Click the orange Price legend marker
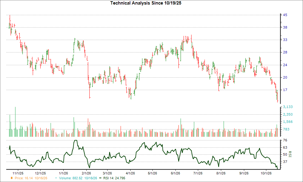The width and height of the screenshot is (303, 182). click(x=12, y=178)
